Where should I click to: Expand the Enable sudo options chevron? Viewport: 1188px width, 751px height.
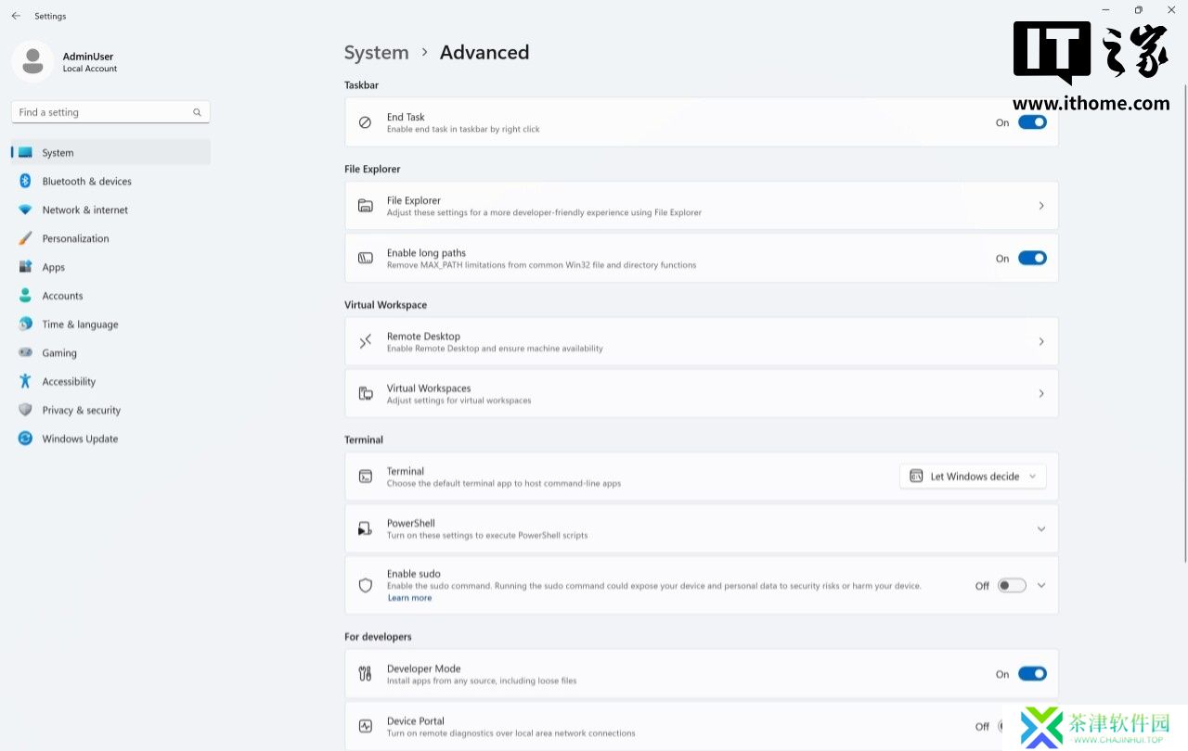(1041, 585)
